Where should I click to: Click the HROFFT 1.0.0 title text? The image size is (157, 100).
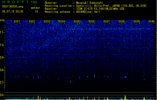pos(19,2)
